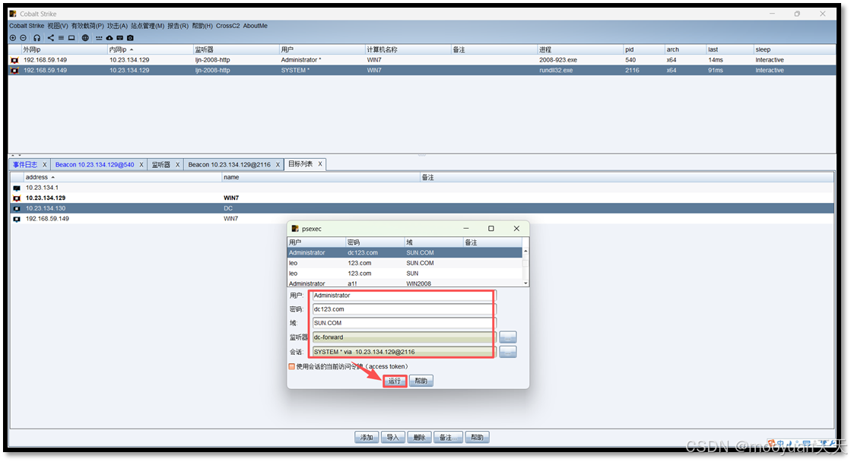The image size is (851, 462).
Task: Open session chooser button next to SYSTEM * via
Action: 508,352
